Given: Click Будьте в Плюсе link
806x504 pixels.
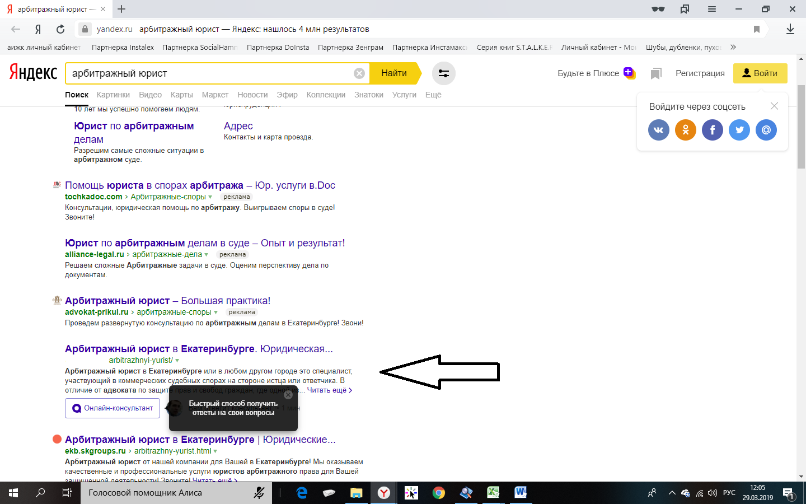Looking at the screenshot, I should 588,73.
